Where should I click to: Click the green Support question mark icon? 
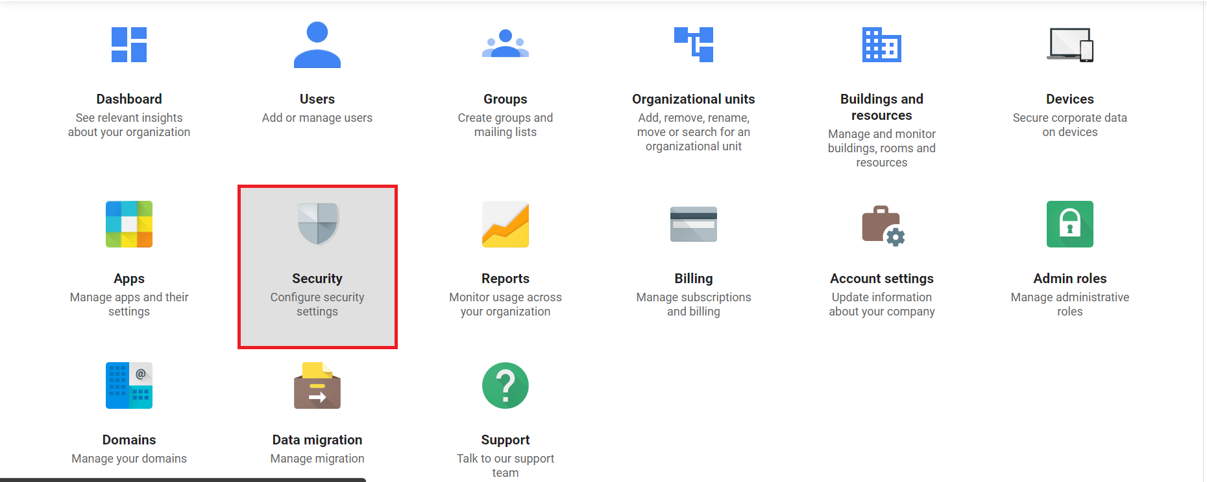(x=506, y=385)
